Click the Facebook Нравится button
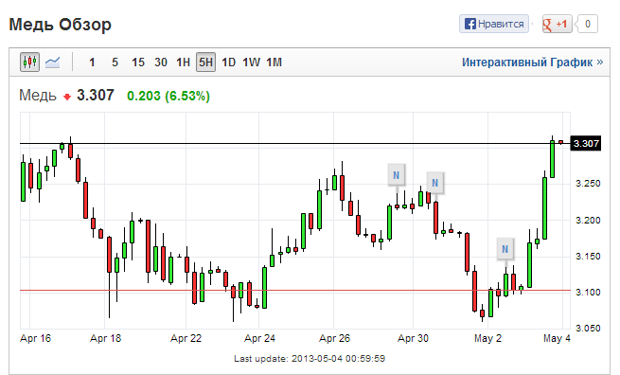This screenshot has height=375, width=620. click(x=494, y=24)
